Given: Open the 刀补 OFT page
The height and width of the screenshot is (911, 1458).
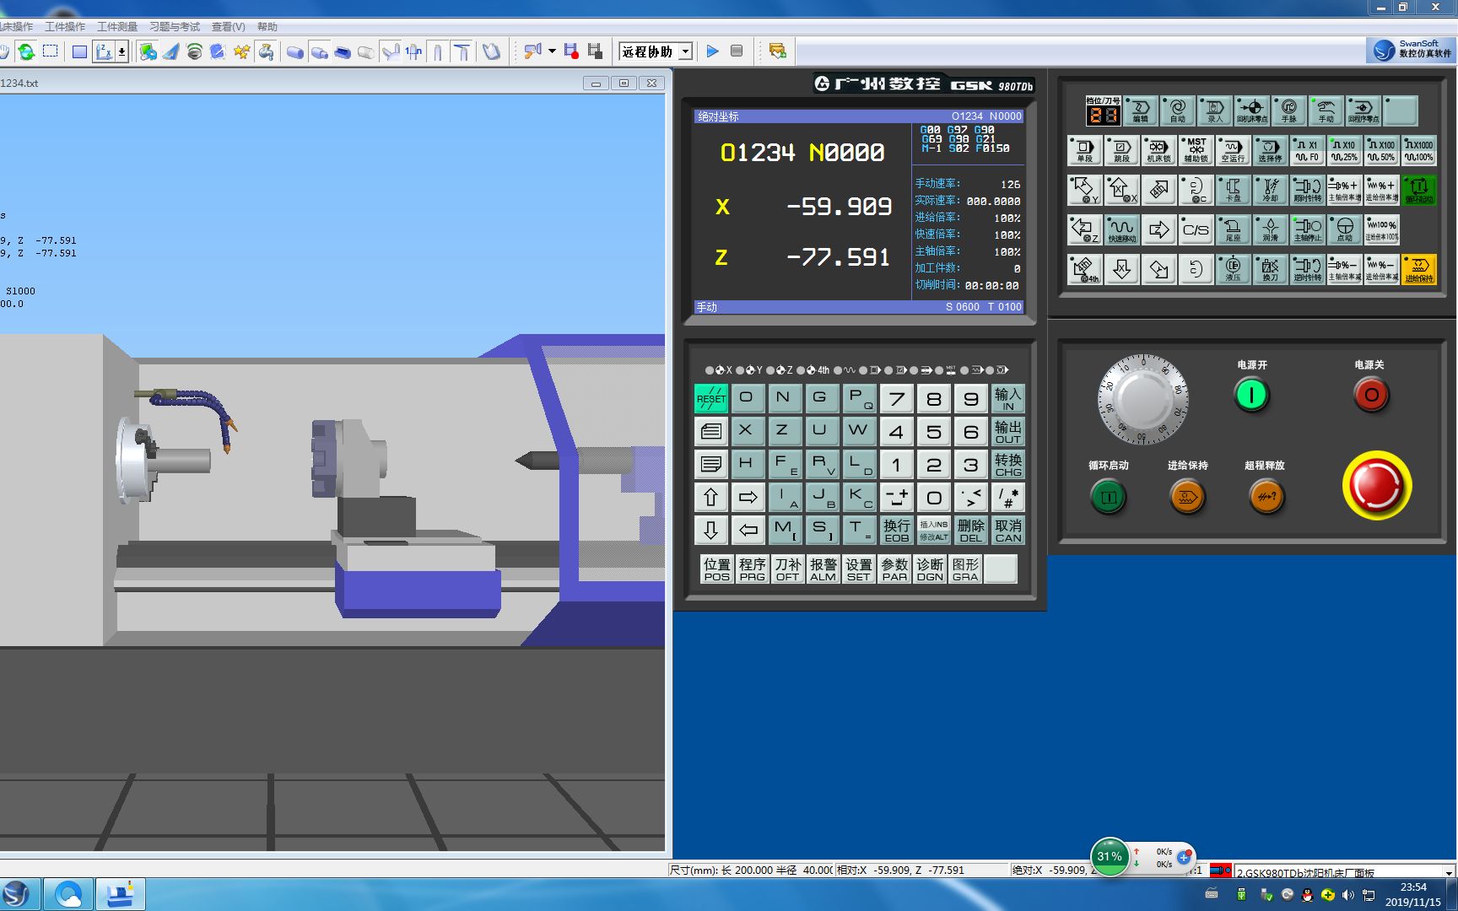Looking at the screenshot, I should [787, 569].
